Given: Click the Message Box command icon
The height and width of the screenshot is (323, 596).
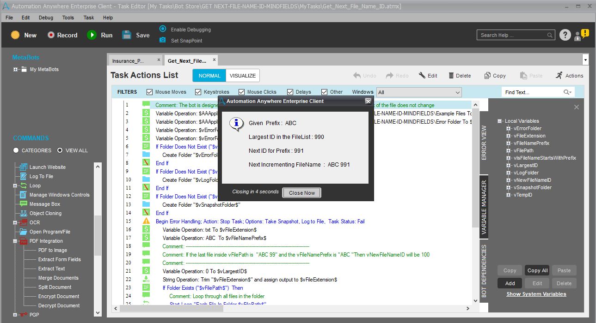Looking at the screenshot, I should click(23, 204).
